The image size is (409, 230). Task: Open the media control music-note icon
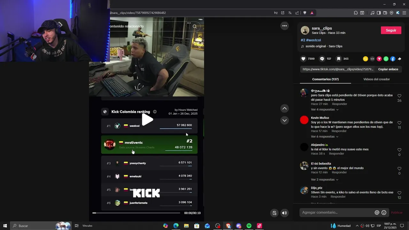pyautogui.click(x=372, y=13)
